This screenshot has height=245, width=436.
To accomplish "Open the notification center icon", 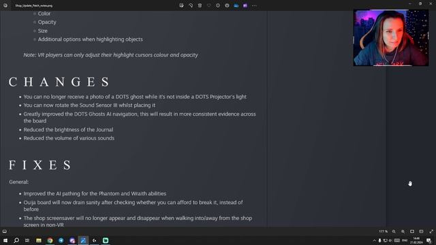I will 429,240.
